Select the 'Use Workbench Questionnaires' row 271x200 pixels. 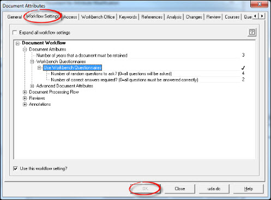coord(73,68)
